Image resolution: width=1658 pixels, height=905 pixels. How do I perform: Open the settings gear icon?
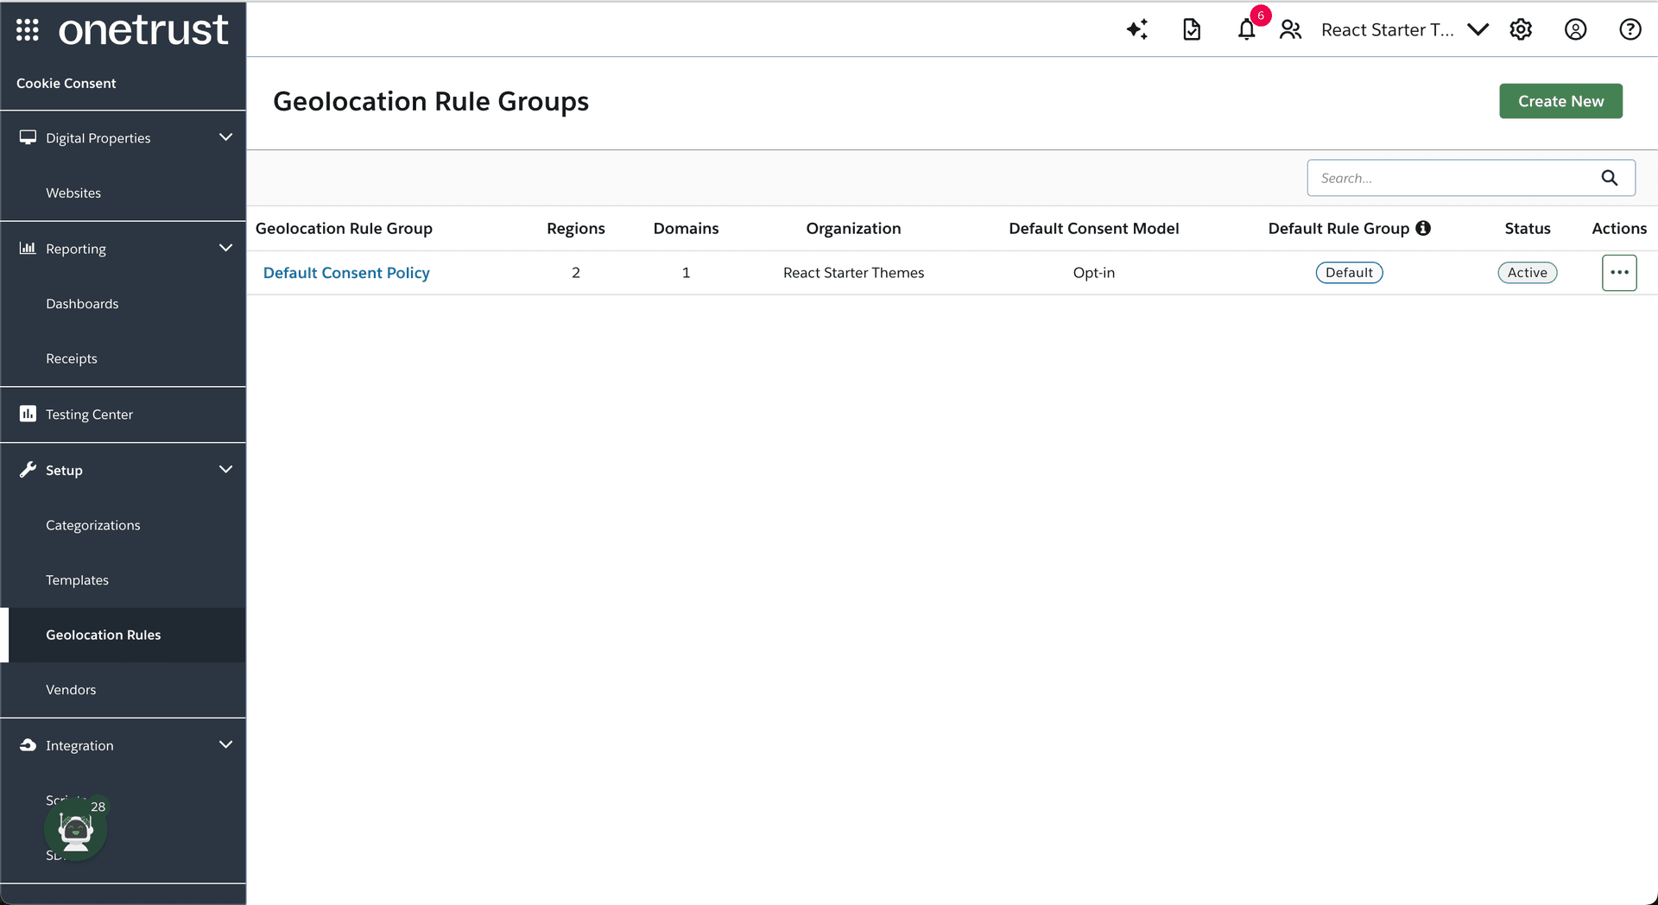point(1521,30)
